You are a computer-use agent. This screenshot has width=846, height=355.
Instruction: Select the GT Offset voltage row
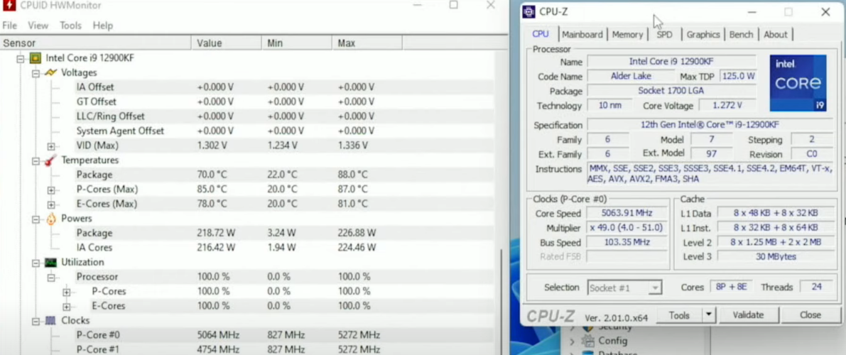click(x=285, y=102)
